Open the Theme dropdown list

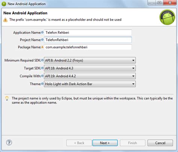click(x=90, y=84)
